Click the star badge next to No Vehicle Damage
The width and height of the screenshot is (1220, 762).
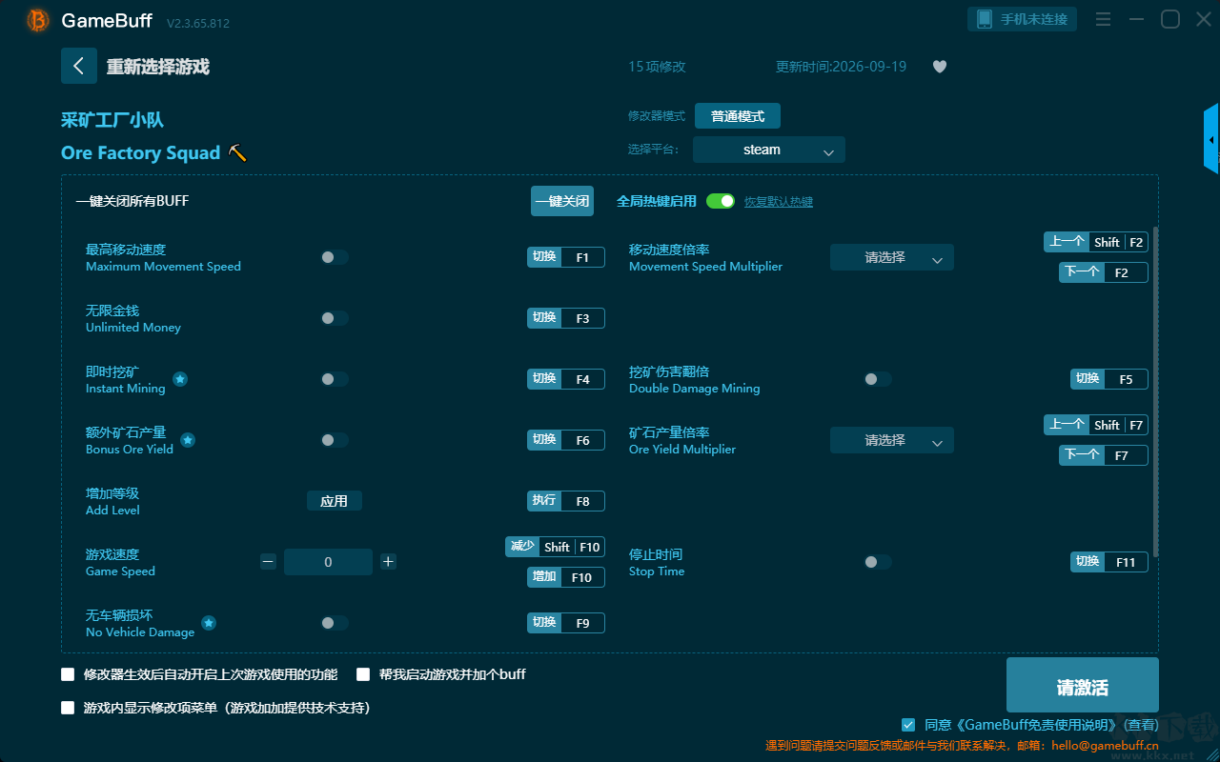[x=209, y=623]
